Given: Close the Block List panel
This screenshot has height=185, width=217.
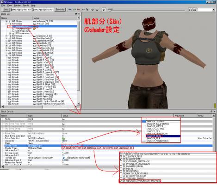Looking at the screenshot, I should 79,14.
